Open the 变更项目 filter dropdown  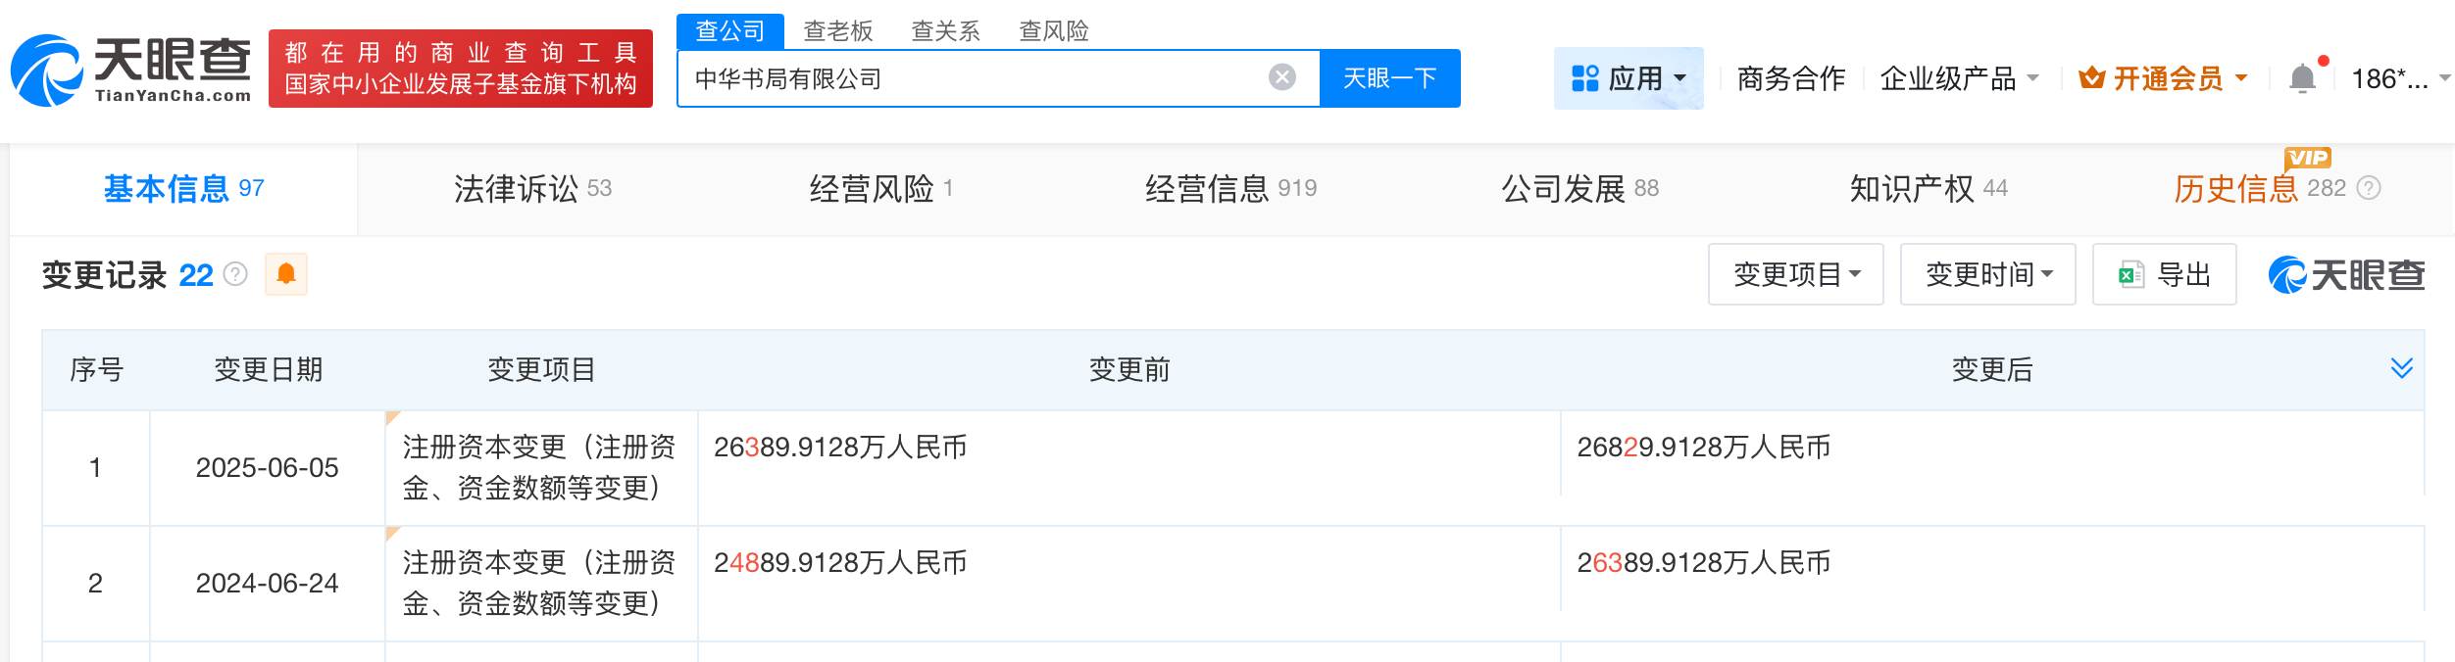tap(1794, 275)
